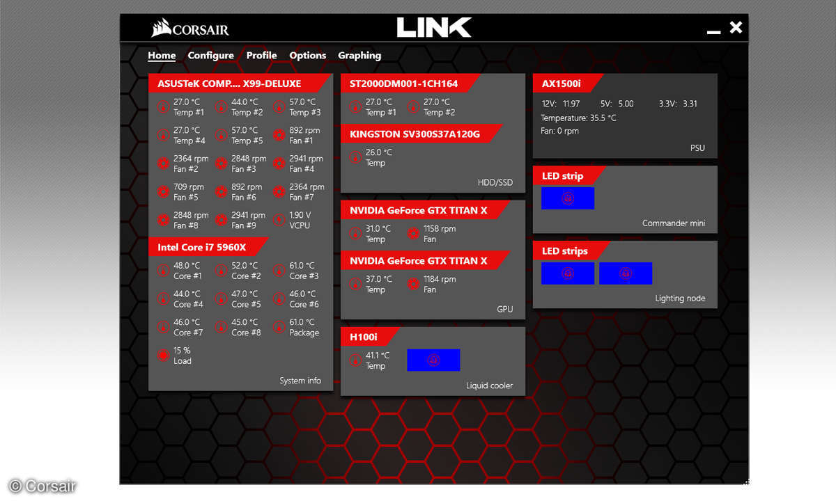Click the Commander mini LED strip blue swatch
Image resolution: width=836 pixels, height=501 pixels.
[568, 198]
